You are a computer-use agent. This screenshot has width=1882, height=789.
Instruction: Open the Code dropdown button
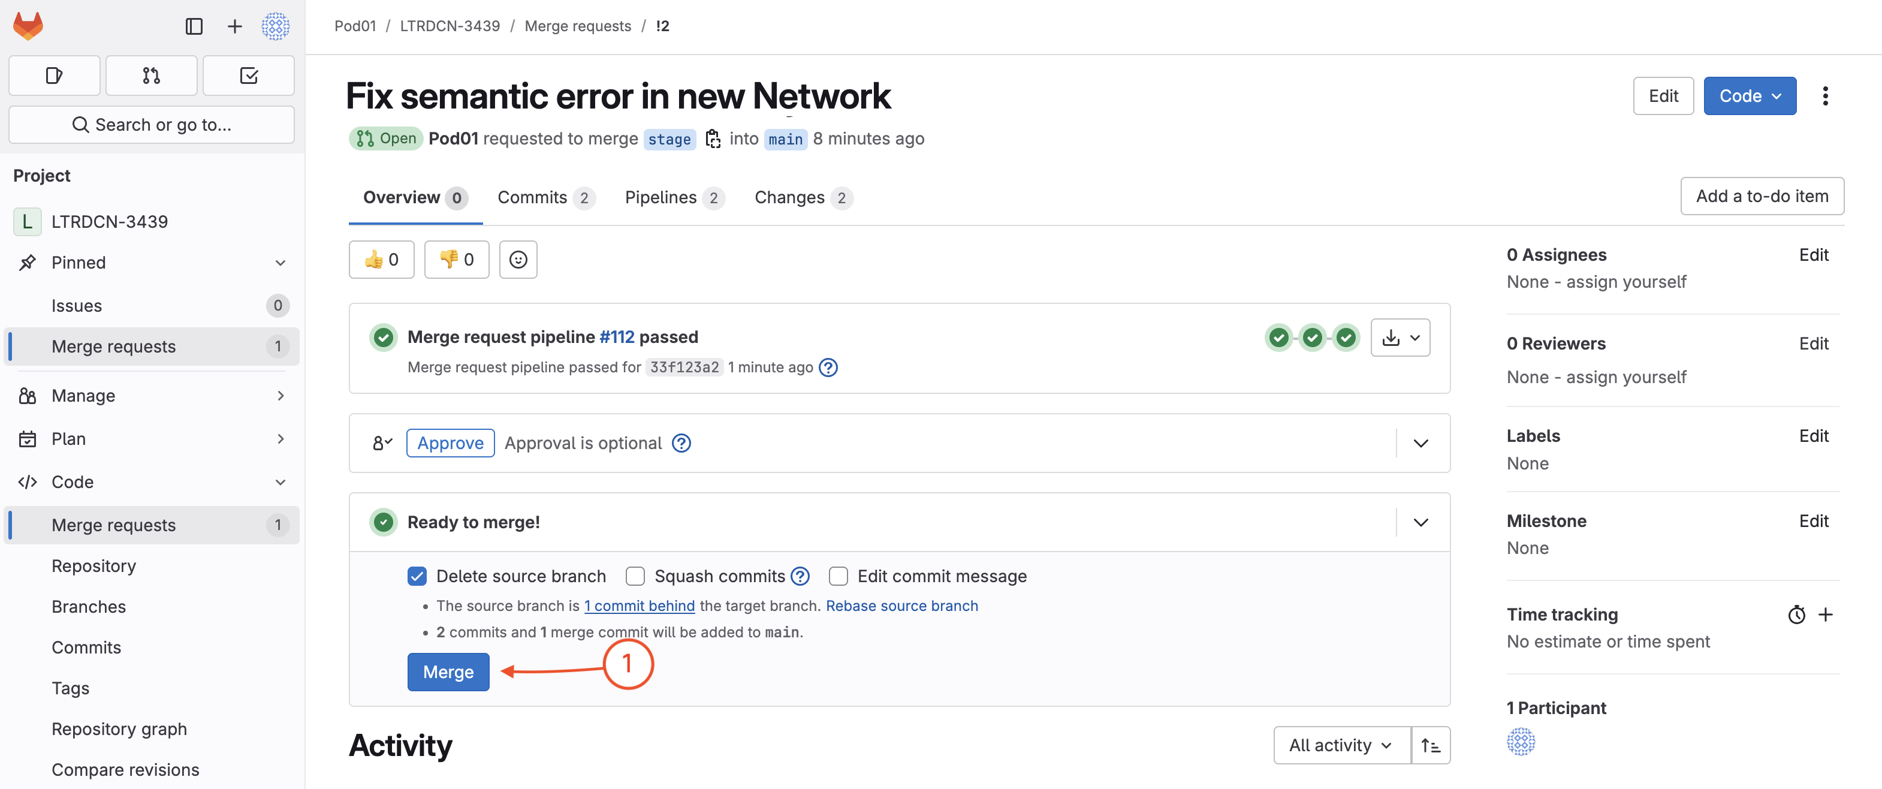click(1750, 96)
